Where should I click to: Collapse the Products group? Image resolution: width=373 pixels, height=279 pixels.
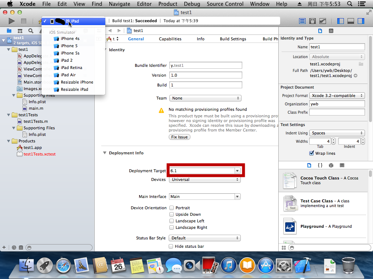click(x=9, y=141)
